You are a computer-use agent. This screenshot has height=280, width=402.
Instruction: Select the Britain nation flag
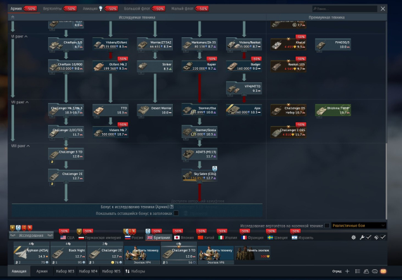157,237
